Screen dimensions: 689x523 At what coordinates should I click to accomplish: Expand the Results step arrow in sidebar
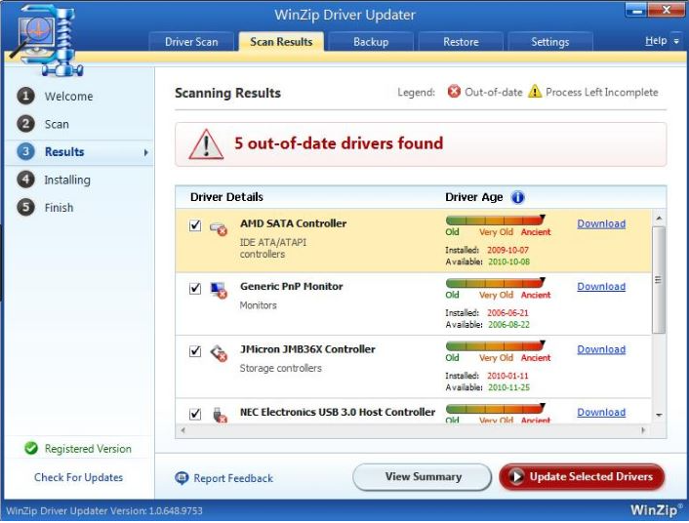tap(146, 152)
